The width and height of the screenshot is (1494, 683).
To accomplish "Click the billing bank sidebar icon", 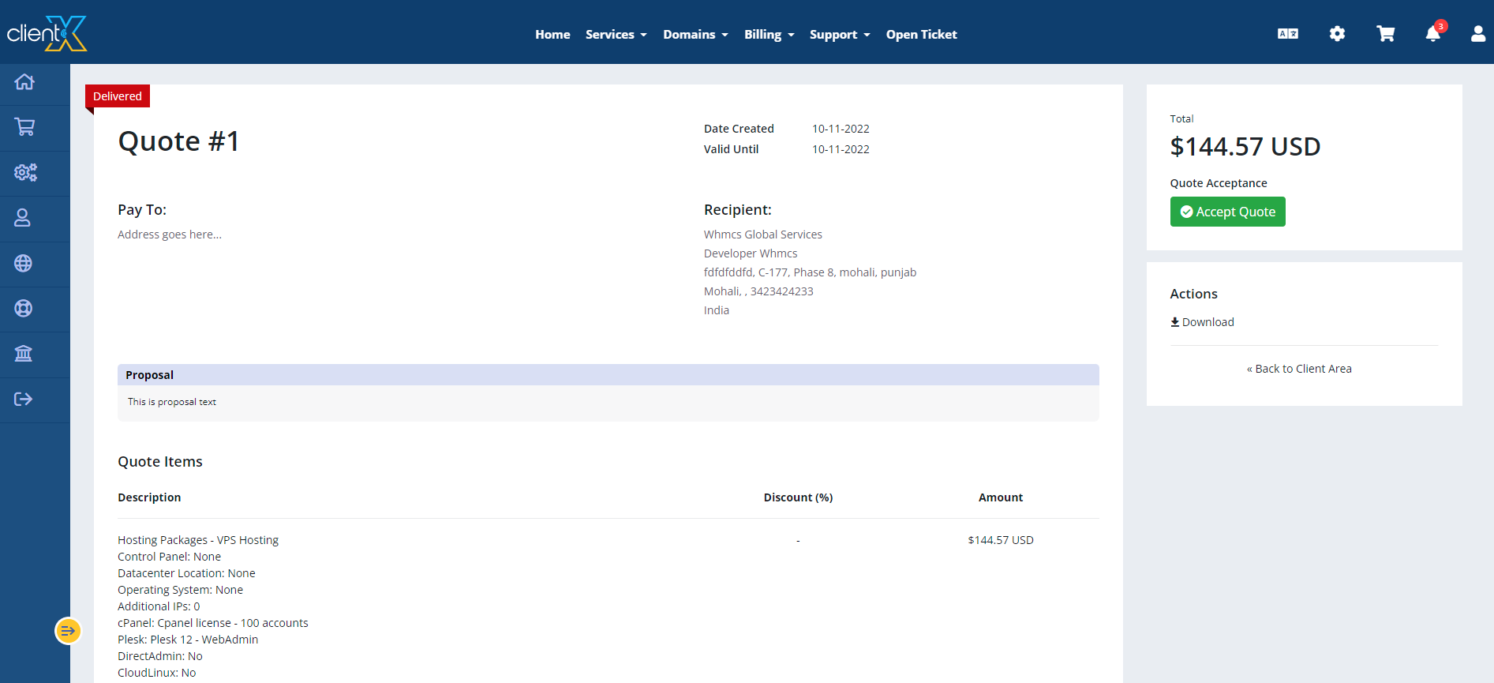I will [x=24, y=354].
